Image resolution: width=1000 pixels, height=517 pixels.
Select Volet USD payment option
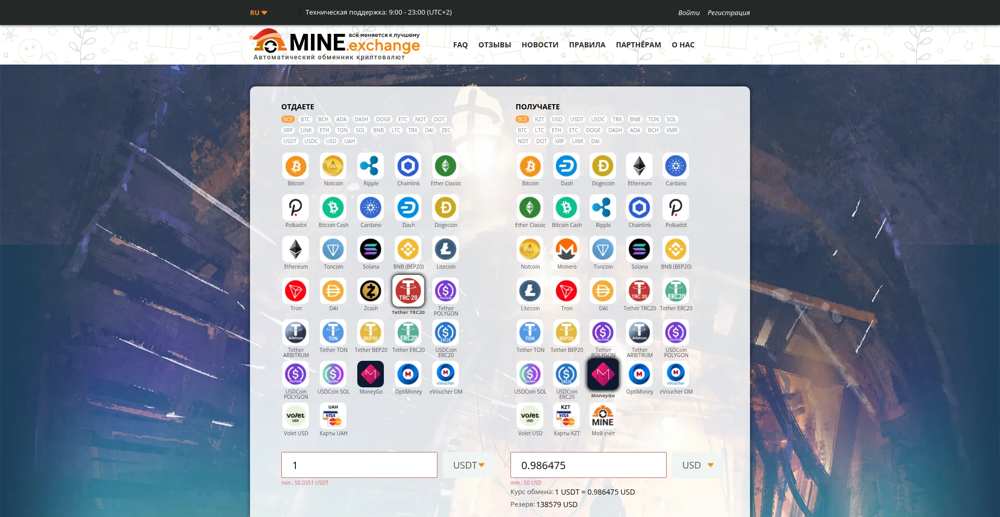[295, 415]
